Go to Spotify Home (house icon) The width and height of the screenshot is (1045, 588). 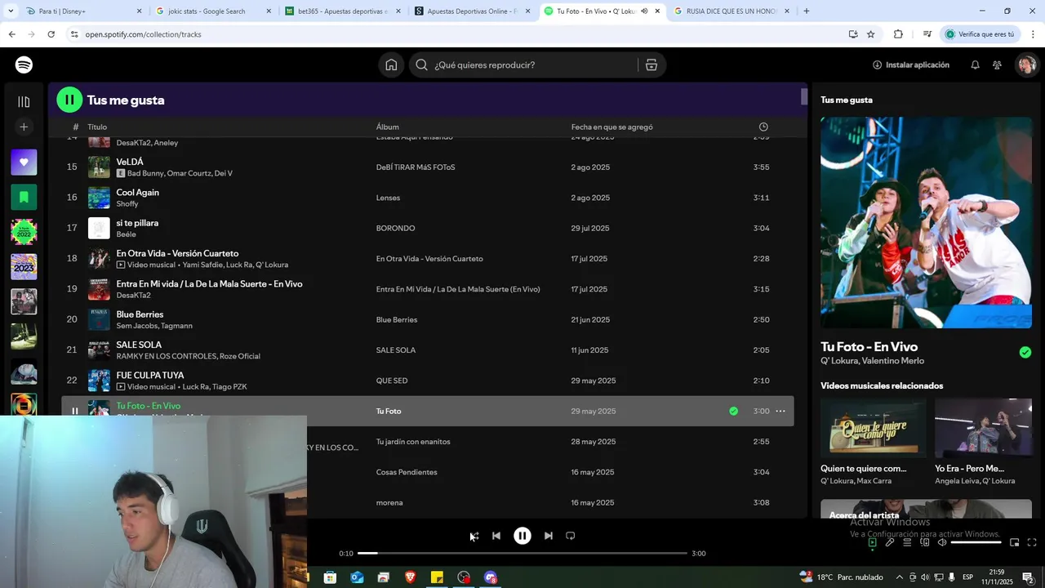[391, 65]
